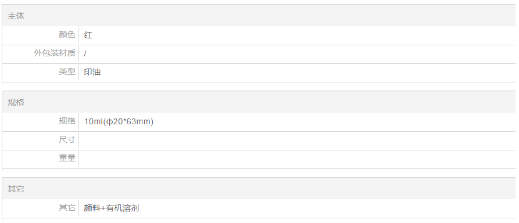
Task: Click the 印油 type value
Action: point(92,72)
